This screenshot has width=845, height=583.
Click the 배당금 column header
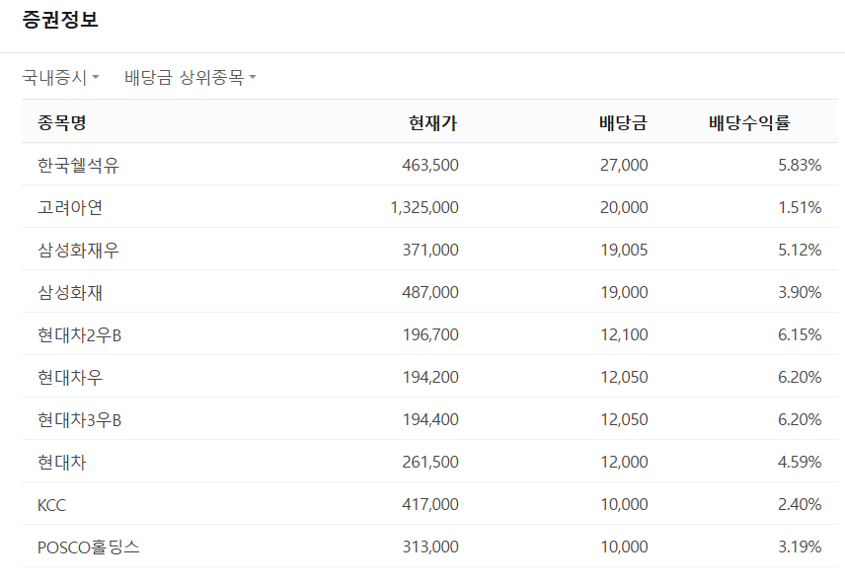623,122
